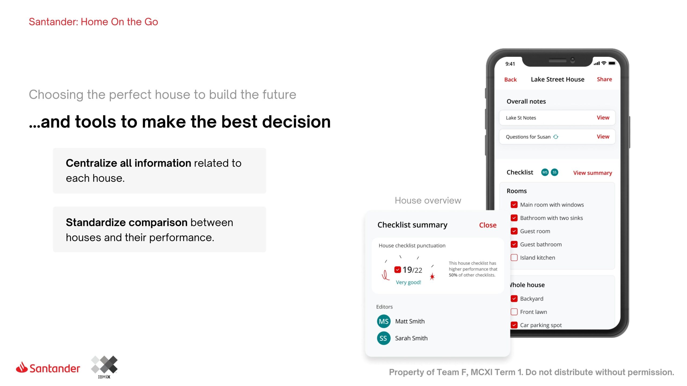This screenshot has height=386, width=687.
Task: Click the Matt Smith editor avatar icon
Action: click(384, 321)
